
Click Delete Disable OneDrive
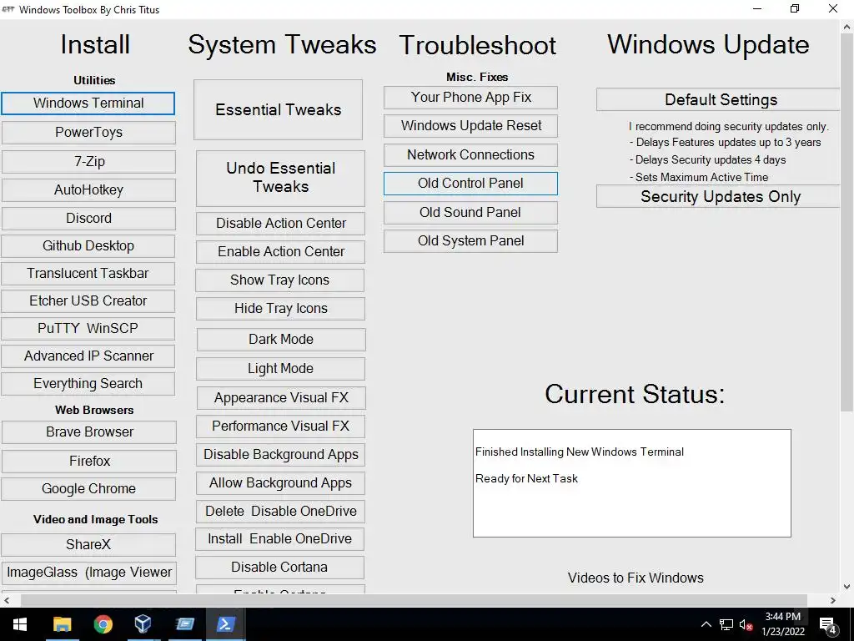280,512
